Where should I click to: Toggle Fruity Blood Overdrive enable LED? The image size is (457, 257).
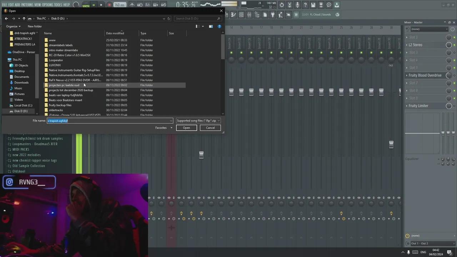[454, 75]
